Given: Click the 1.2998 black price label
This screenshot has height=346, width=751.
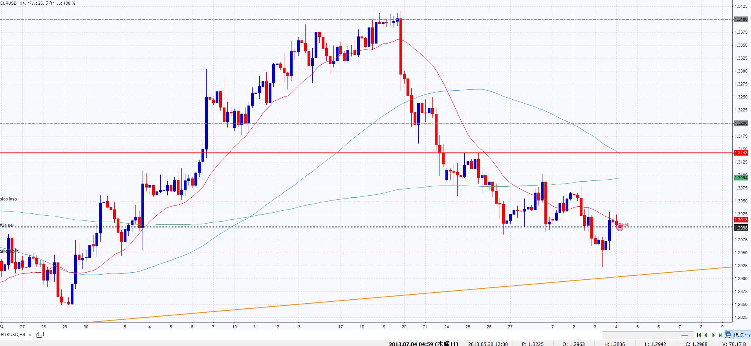Looking at the screenshot, I should 741,228.
